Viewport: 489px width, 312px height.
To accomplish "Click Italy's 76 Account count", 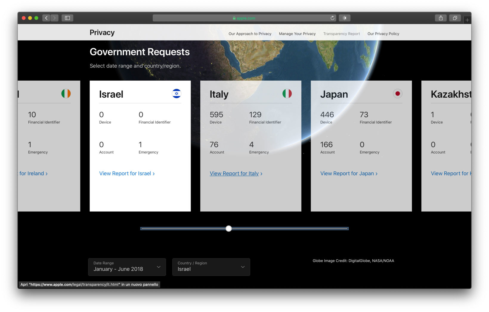I will [x=214, y=145].
